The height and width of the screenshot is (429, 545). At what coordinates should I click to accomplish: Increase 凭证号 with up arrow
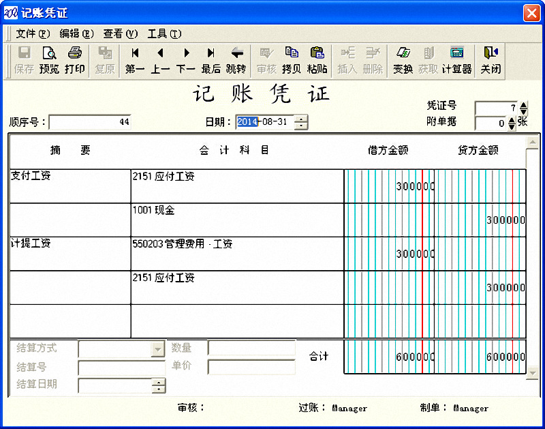(x=523, y=104)
